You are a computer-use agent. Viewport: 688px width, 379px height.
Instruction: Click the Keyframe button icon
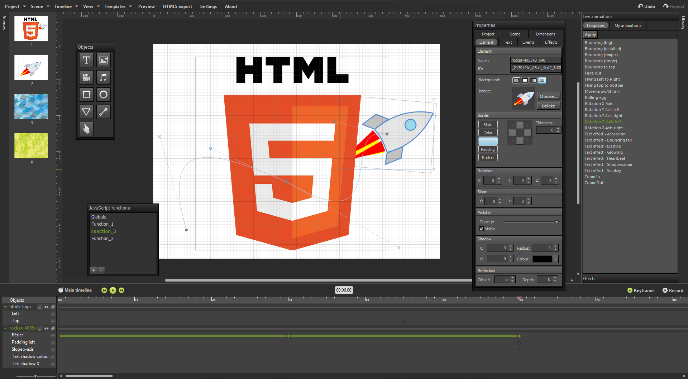tap(630, 291)
